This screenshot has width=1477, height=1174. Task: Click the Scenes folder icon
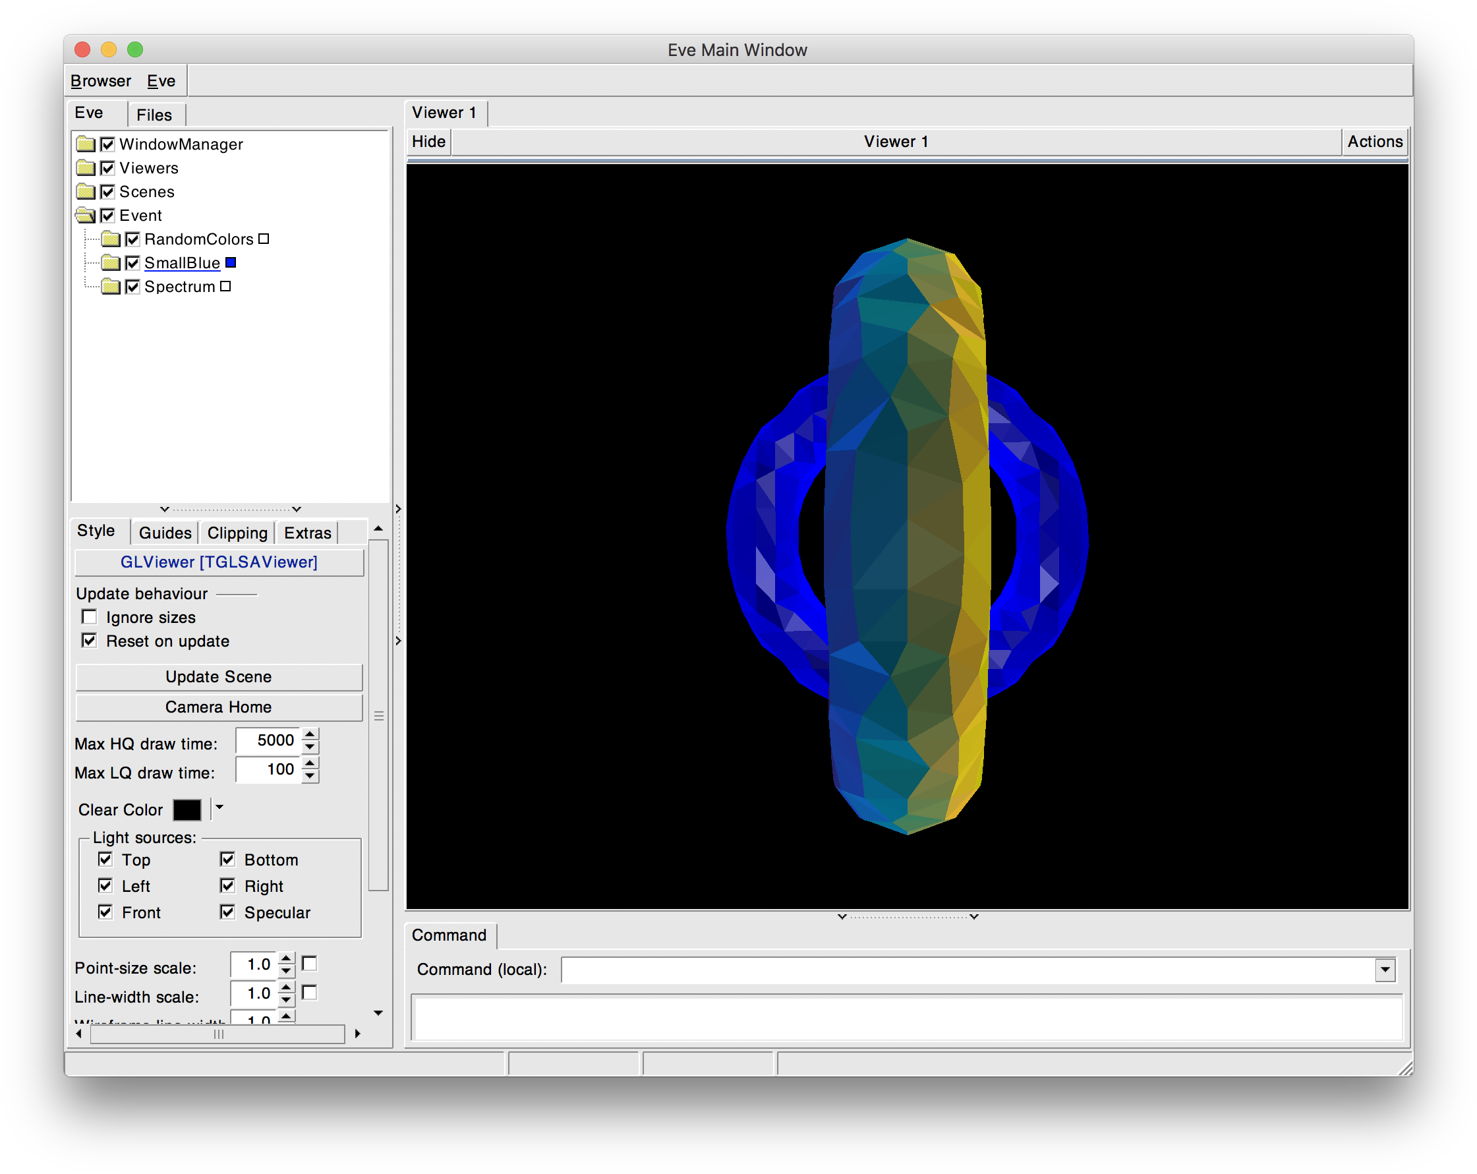coord(85,192)
